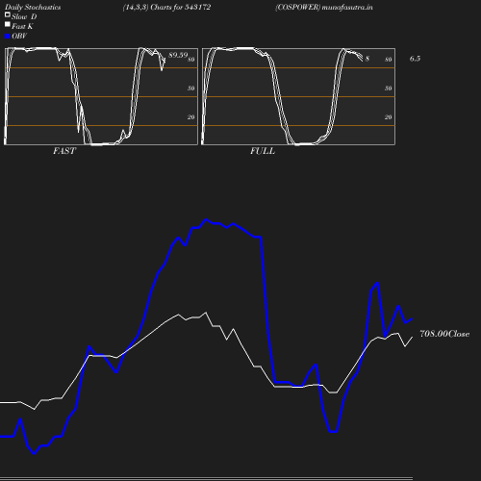Click the 6.5 value beside FULL chart
Image resolution: width=481 pixels, height=481 pixels.
(415, 59)
